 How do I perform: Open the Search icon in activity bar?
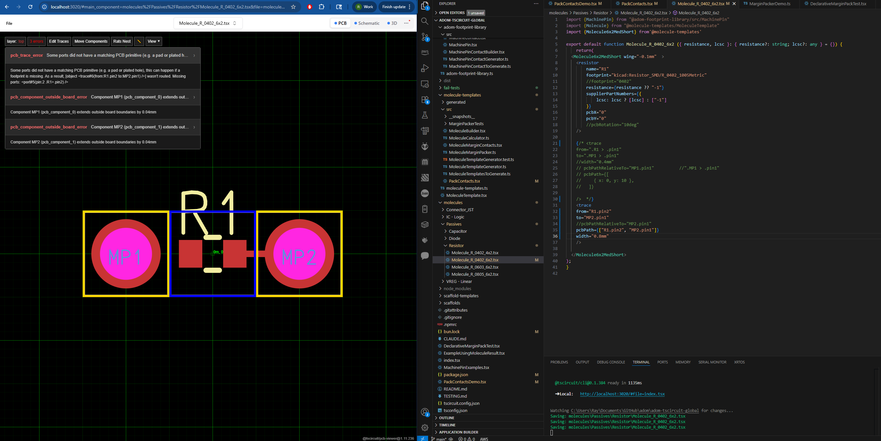(425, 21)
